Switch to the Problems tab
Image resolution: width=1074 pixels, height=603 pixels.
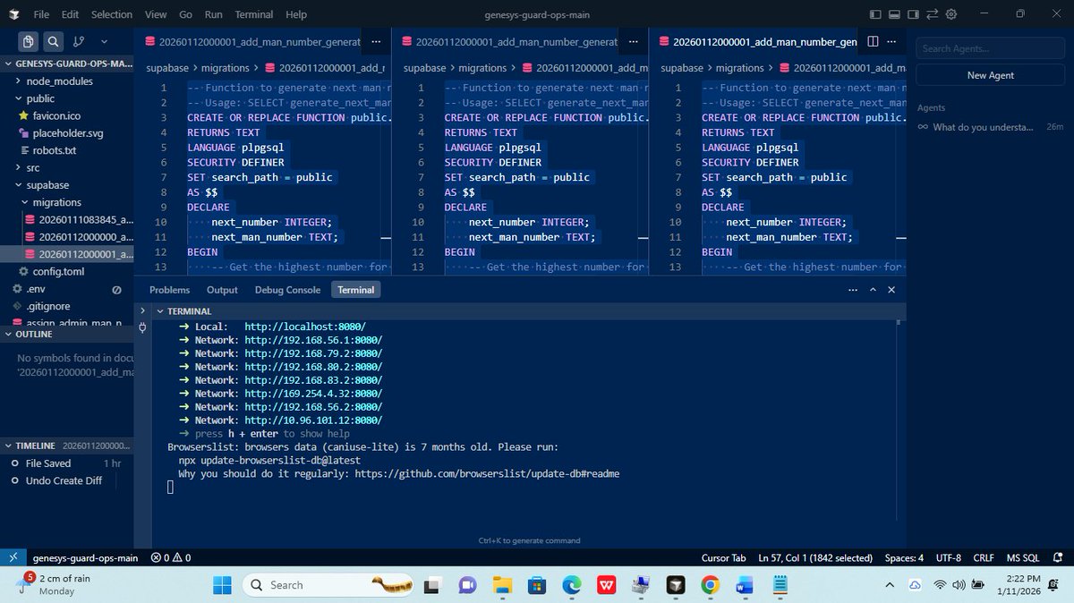pyautogui.click(x=169, y=290)
